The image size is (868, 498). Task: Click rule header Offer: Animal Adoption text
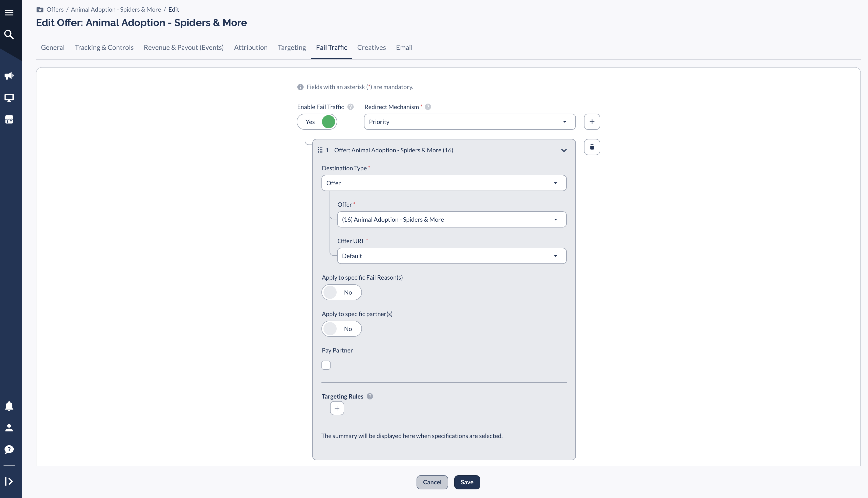point(394,150)
